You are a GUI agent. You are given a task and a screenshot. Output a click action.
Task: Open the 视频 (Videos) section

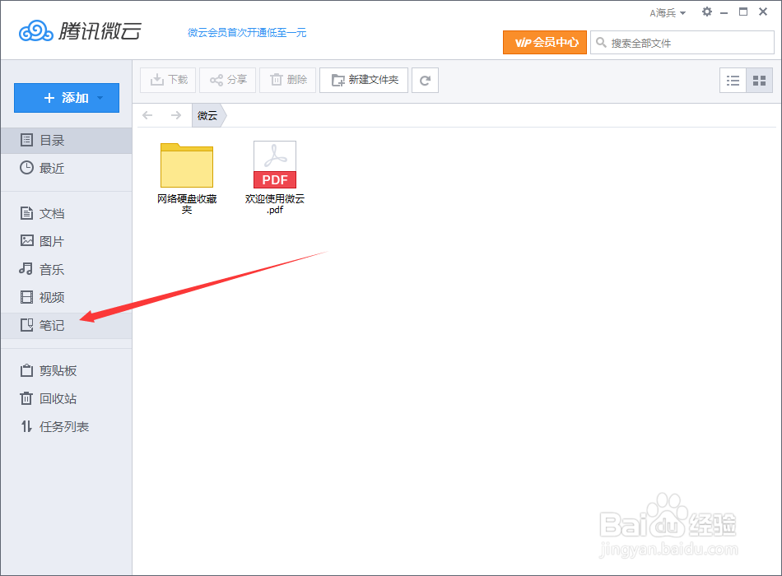[49, 297]
